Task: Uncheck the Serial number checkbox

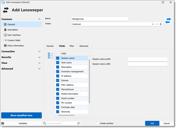Action: 58,98
